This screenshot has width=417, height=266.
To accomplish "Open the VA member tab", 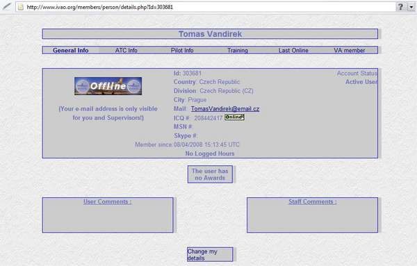I will [x=349, y=50].
